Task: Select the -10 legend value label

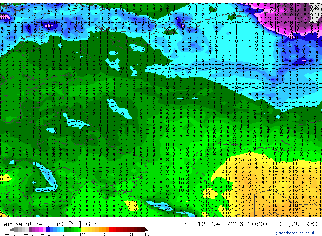Action: pyautogui.click(x=45, y=234)
